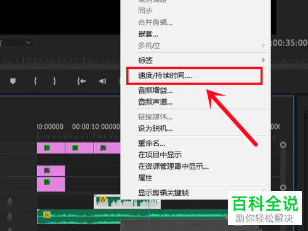
Task: Toggle voice-over record microphone on upper audio track
Action: (10, 202)
